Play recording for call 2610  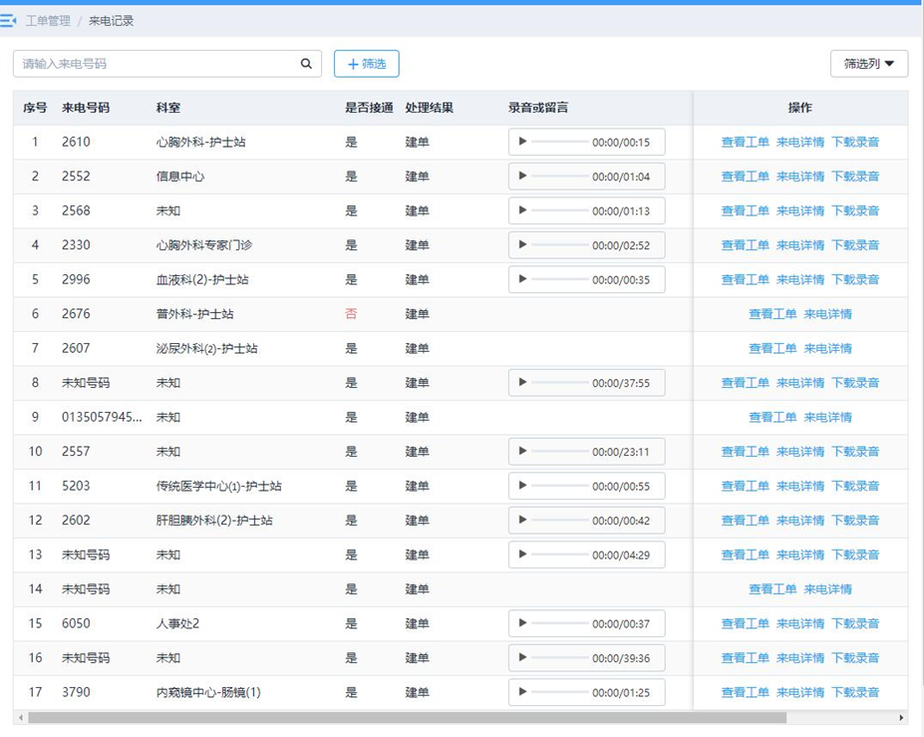(x=522, y=142)
